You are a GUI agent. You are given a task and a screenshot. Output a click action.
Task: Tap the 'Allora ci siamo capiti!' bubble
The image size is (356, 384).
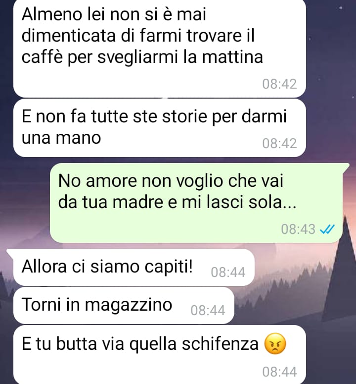click(x=134, y=267)
